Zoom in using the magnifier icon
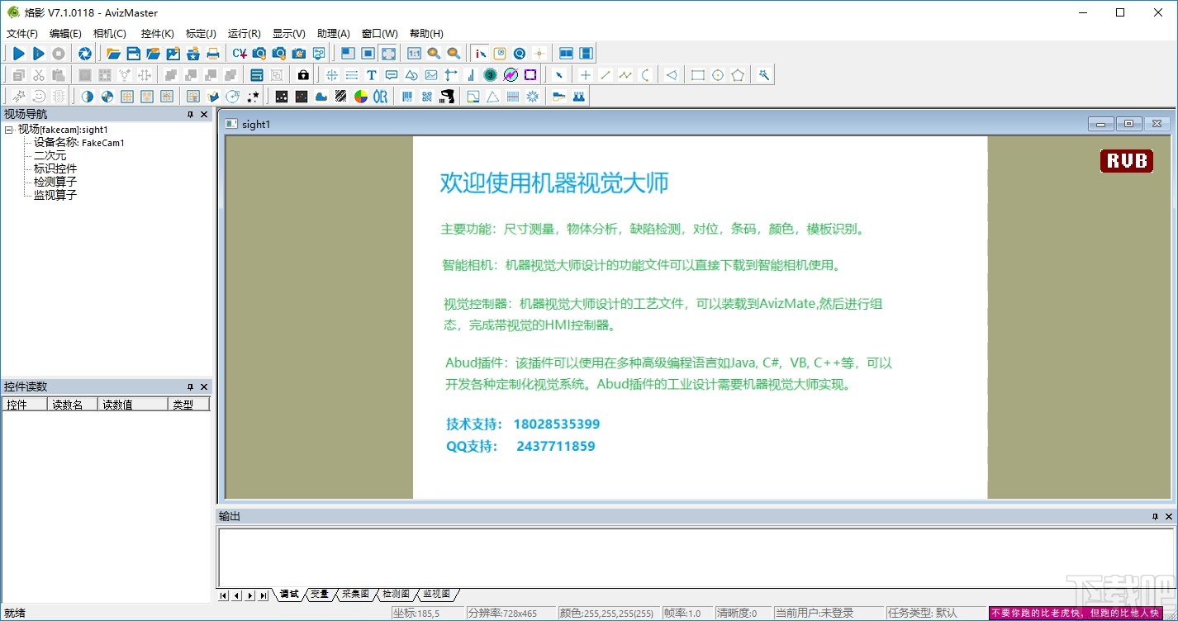The image size is (1178, 621). point(433,53)
